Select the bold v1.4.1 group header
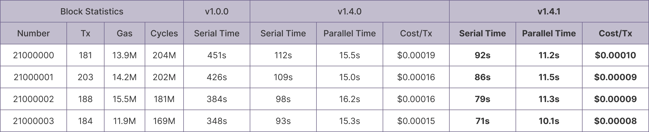 coord(549,11)
